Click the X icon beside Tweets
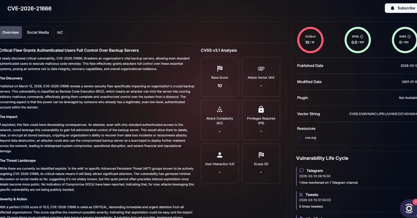 [301, 195]
